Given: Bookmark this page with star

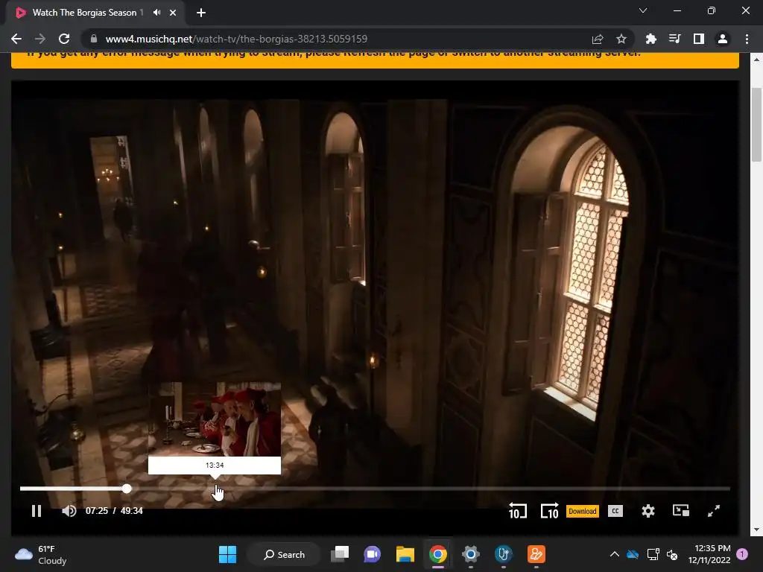Looking at the screenshot, I should coord(621,39).
